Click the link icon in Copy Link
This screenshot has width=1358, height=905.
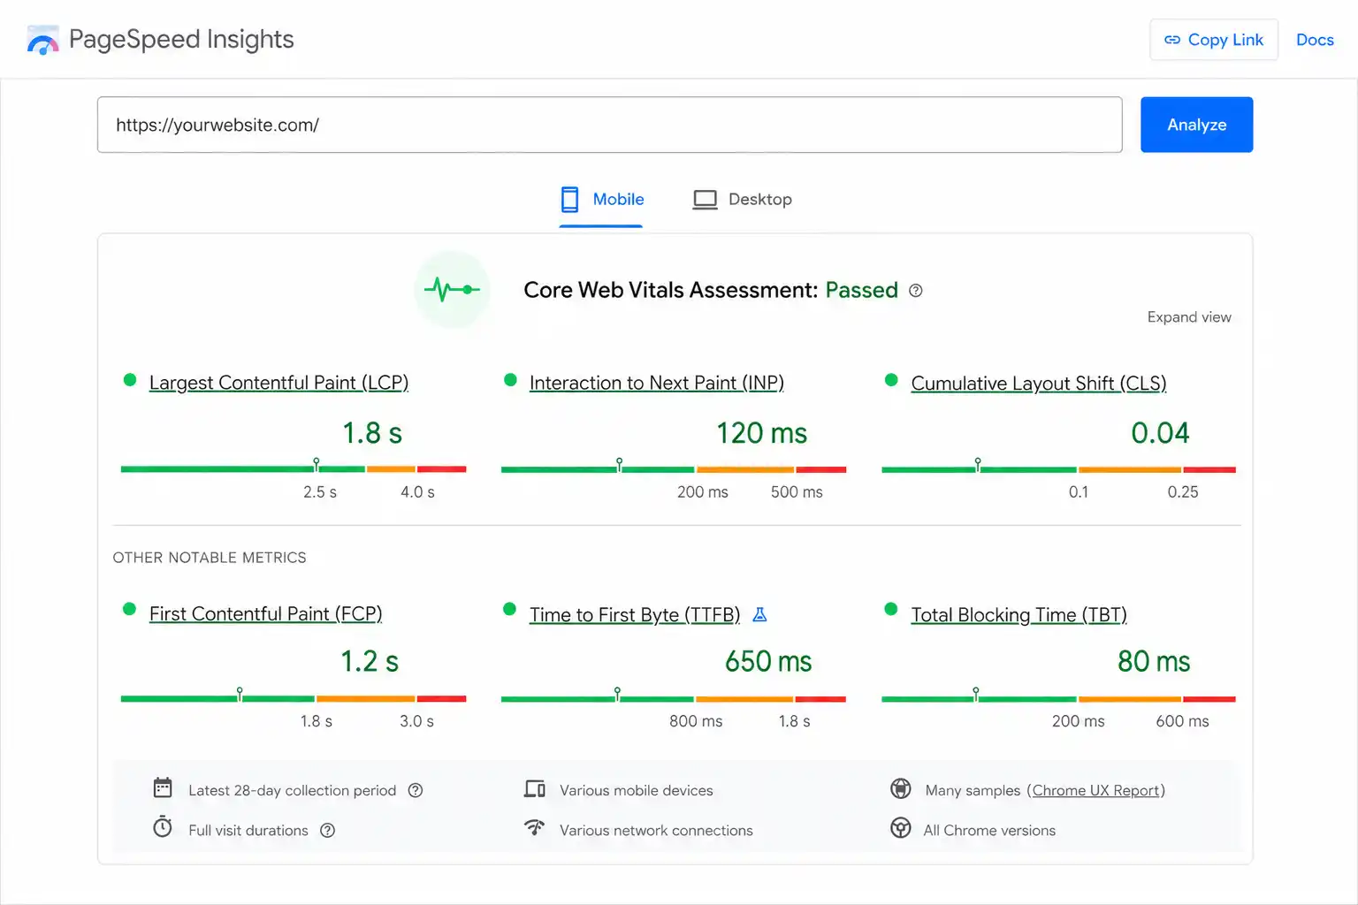click(1172, 40)
